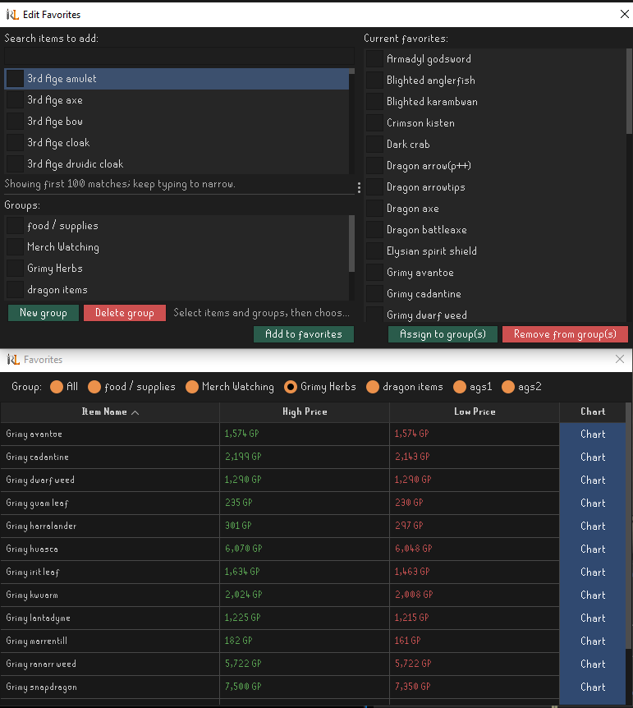Click the Groups list scrollbar
The image size is (633, 708).
[351, 244]
